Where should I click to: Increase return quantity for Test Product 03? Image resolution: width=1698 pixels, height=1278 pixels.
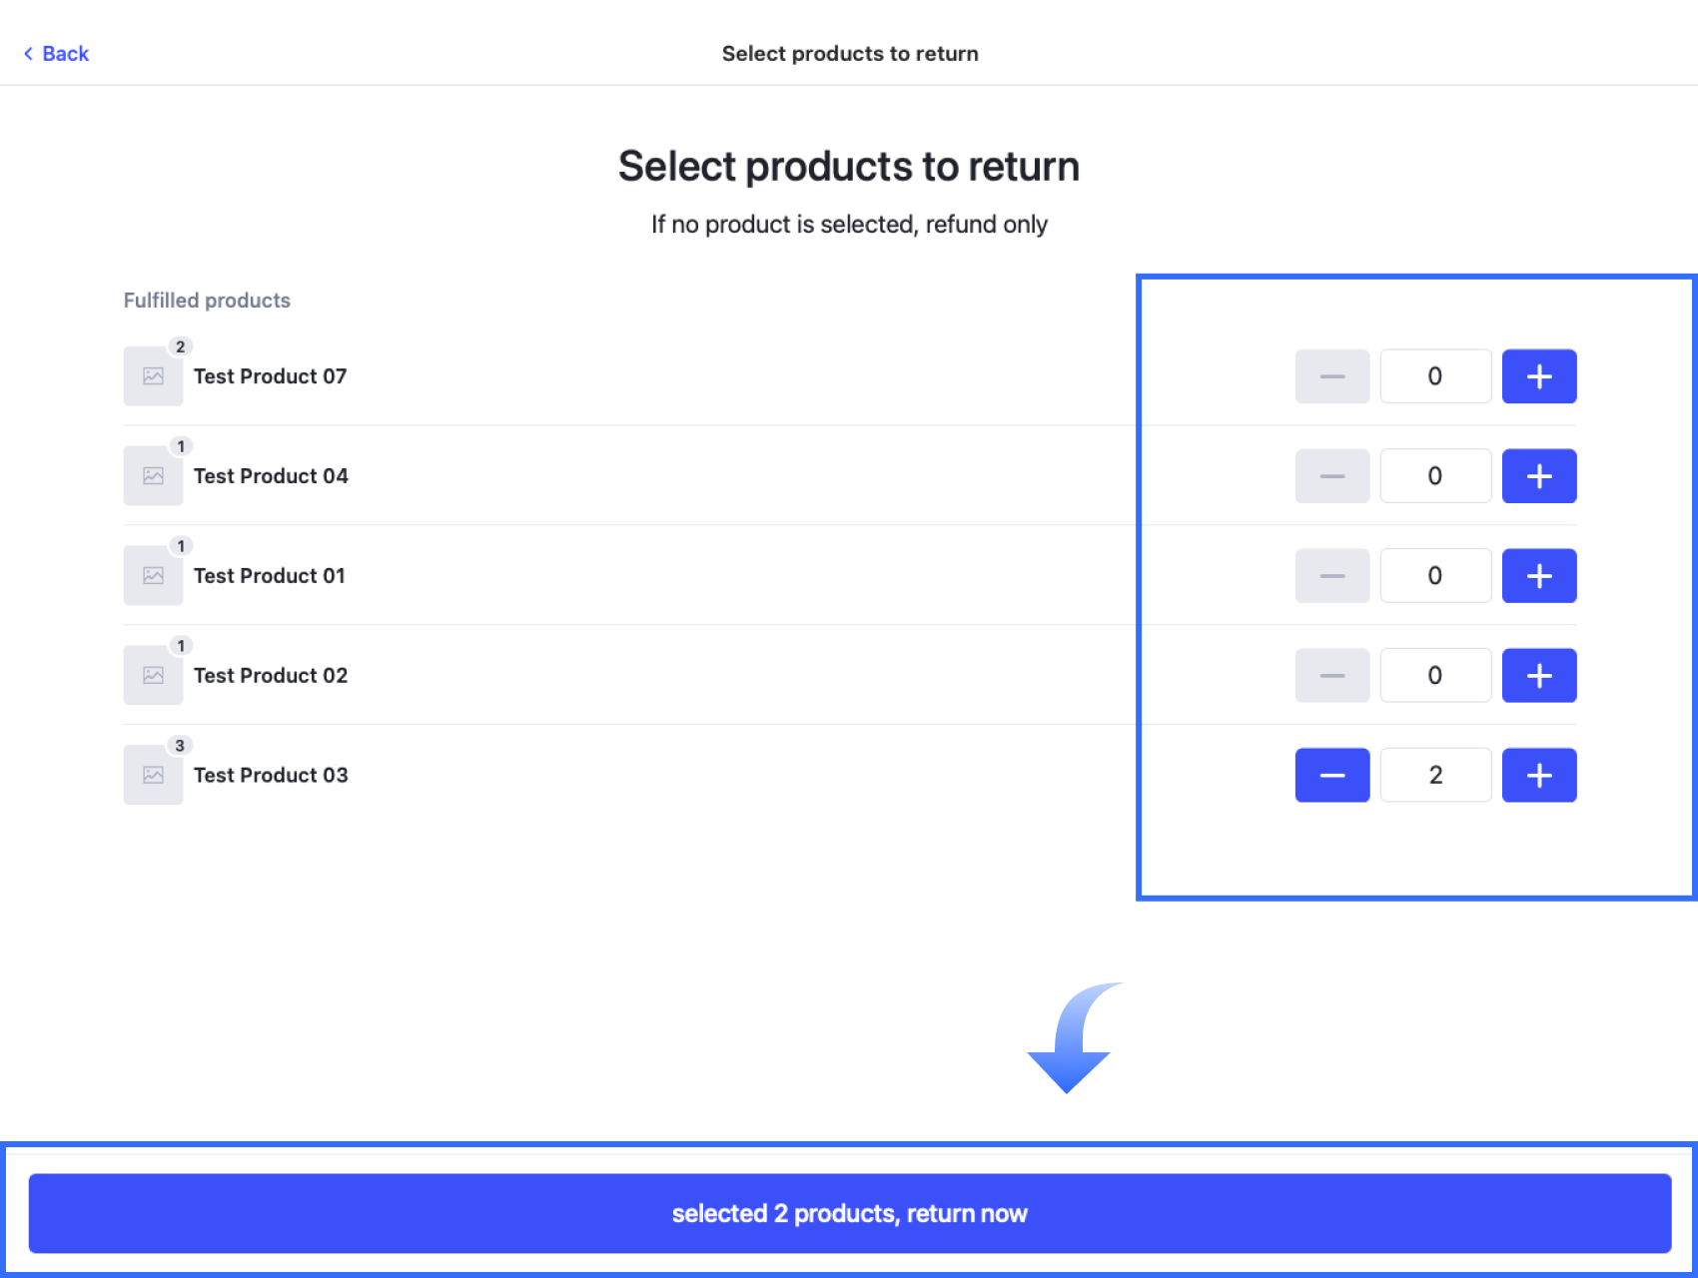pos(1538,775)
